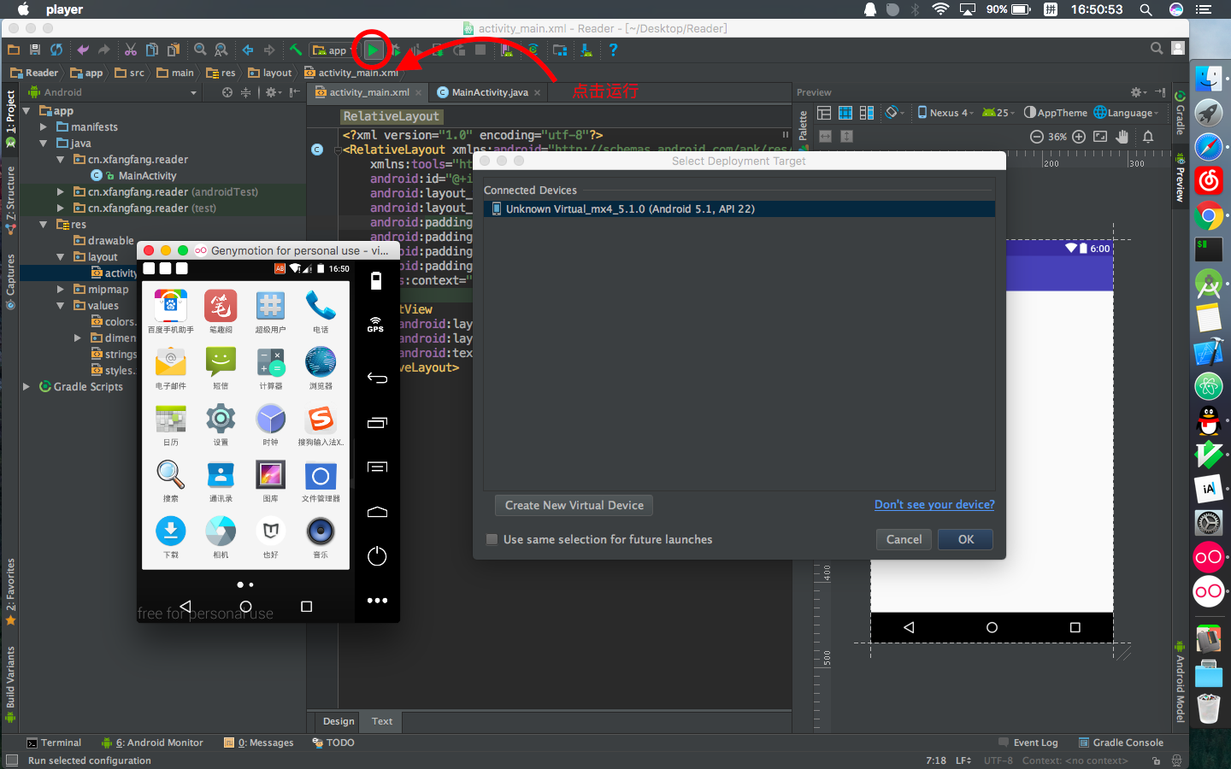This screenshot has width=1231, height=769.
Task: Expand the 'manifests' folder
Action: point(44,127)
